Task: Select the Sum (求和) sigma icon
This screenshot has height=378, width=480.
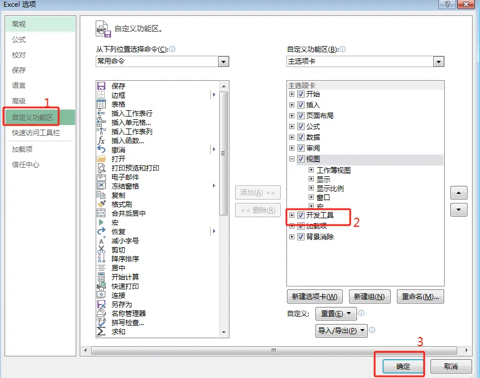Action: (x=101, y=331)
